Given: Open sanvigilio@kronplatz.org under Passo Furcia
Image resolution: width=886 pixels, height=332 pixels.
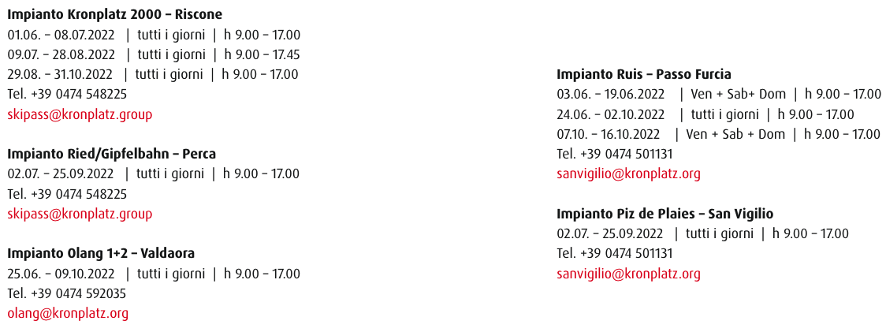Looking at the screenshot, I should click(628, 174).
